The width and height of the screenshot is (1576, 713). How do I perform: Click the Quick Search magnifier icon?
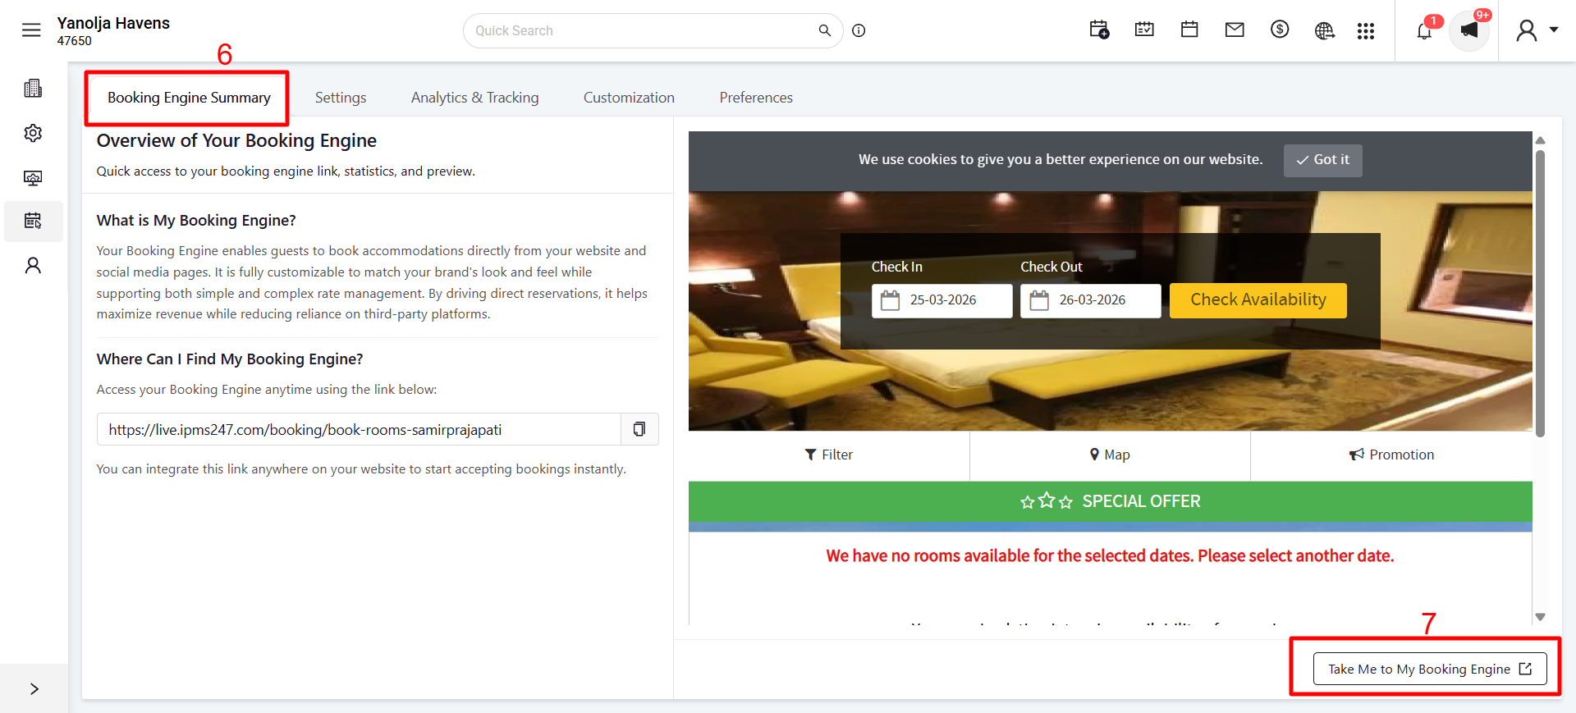(x=825, y=30)
